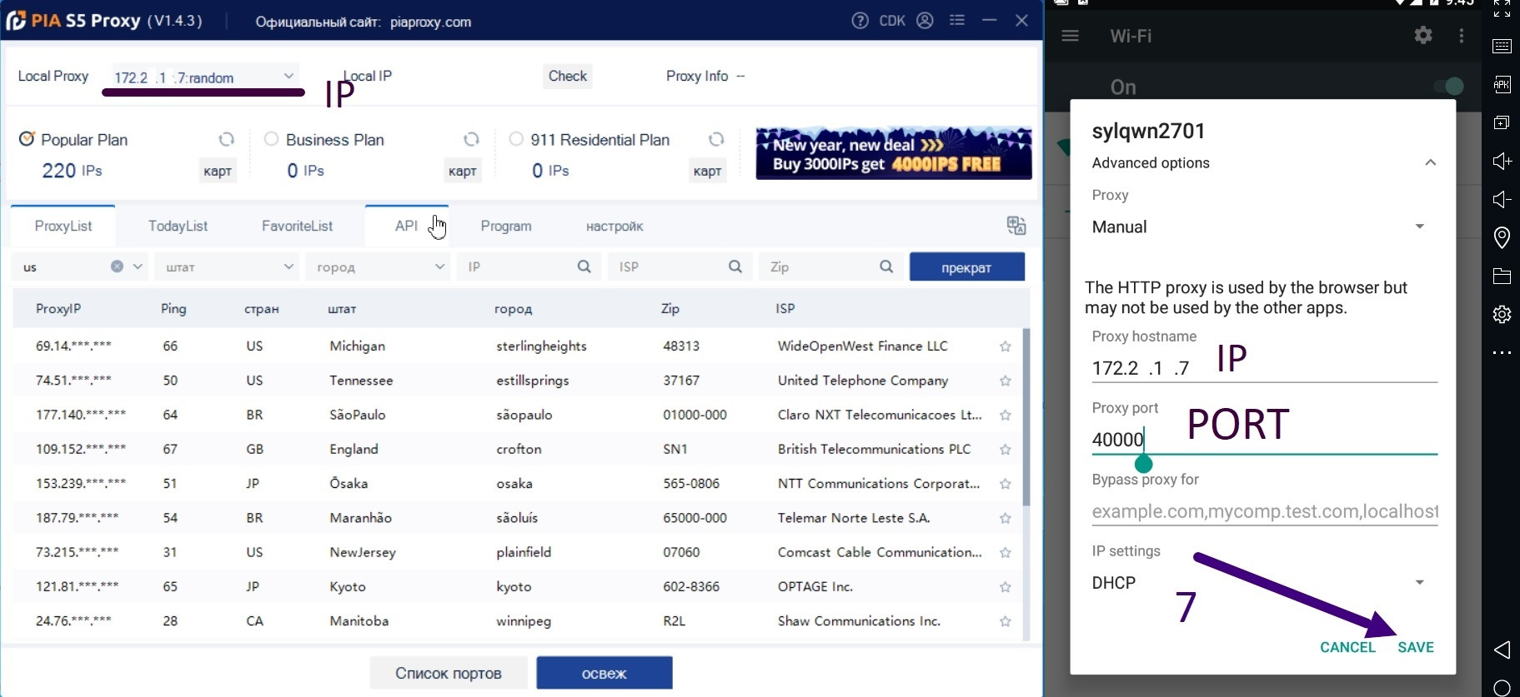
Task: Open the город filter dropdown
Action: (x=378, y=266)
